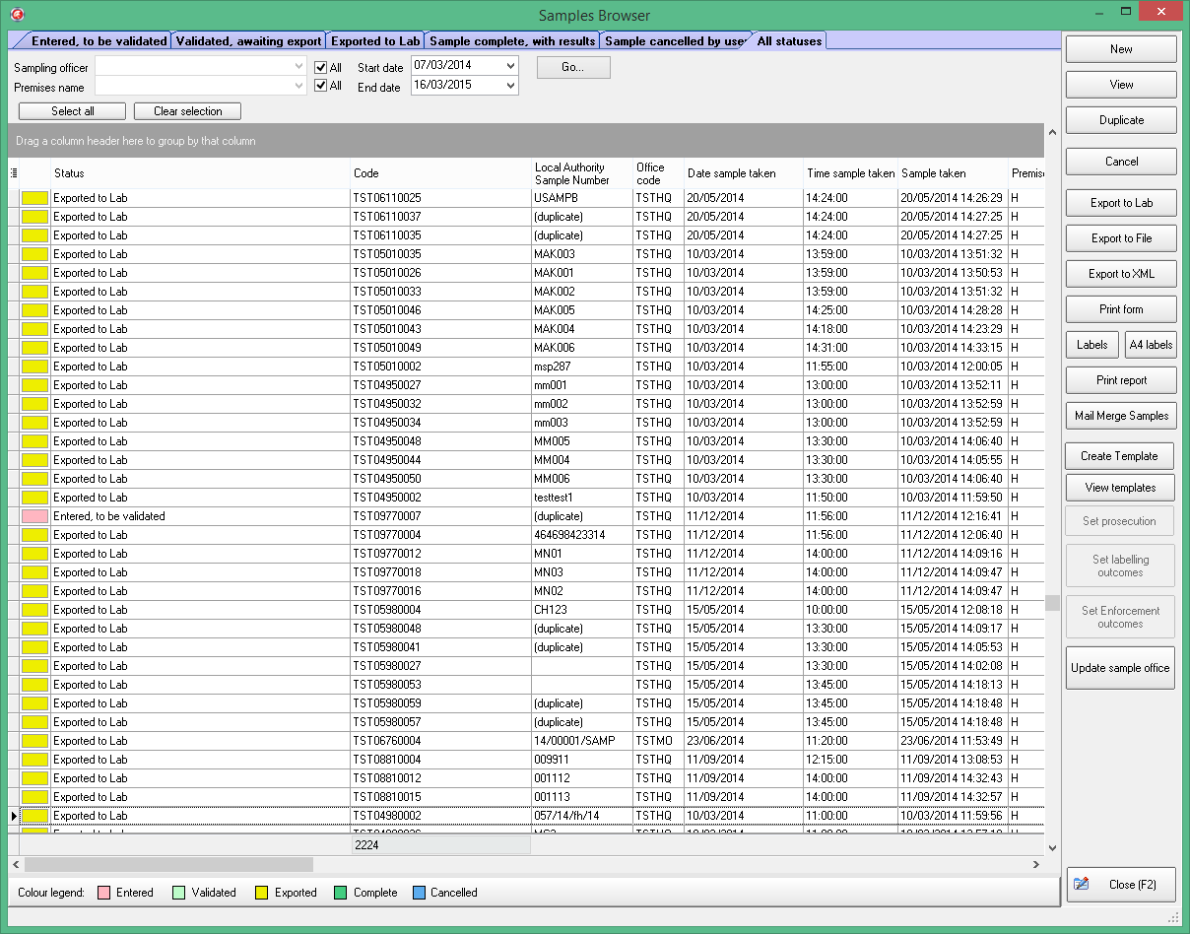Select the TSTMO office code cell
Screen dimensions: 1190x934
659,741
